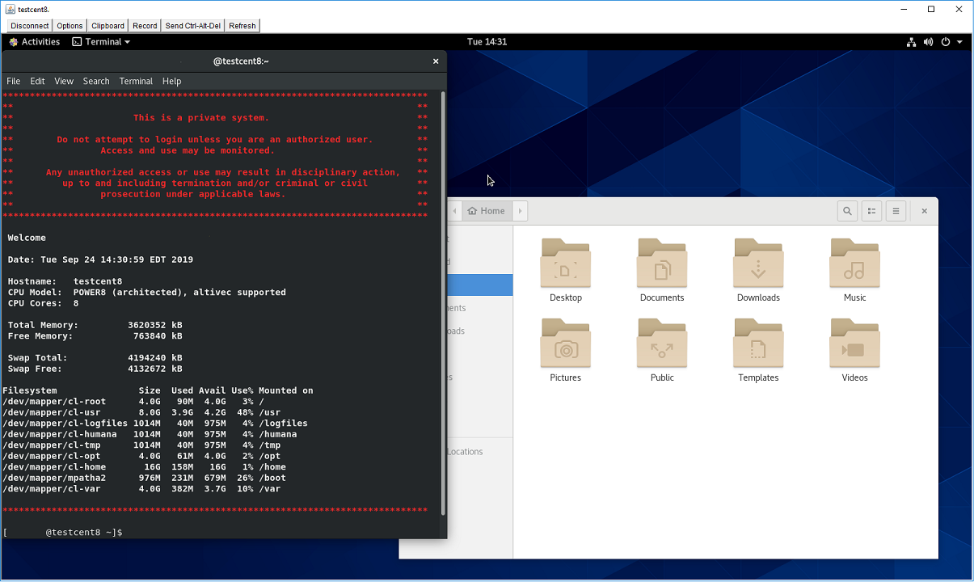Click the /dev/mapper/cl-home line
The height and width of the screenshot is (582, 974).
[145, 467]
